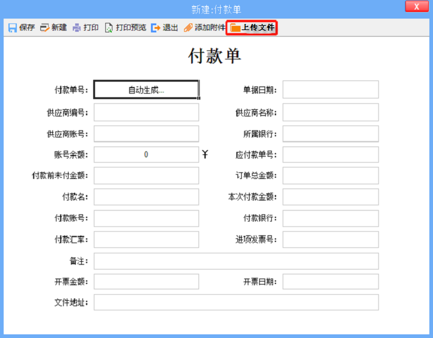
Task: Click the new (新建) document icon
Action: 45,28
